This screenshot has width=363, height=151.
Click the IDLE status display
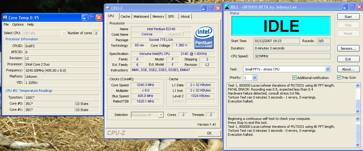[281, 26]
